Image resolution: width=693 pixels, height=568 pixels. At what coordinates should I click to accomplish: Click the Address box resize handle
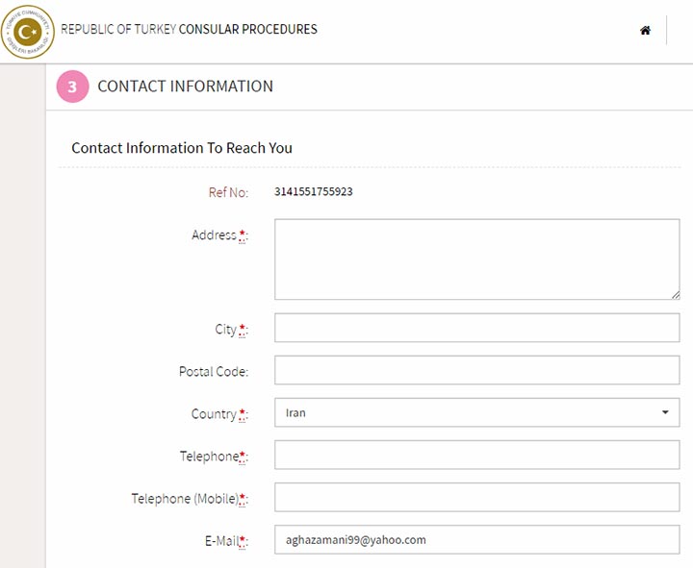(x=676, y=295)
